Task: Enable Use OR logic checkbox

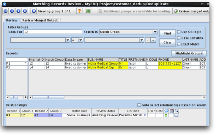Action: click(179, 32)
